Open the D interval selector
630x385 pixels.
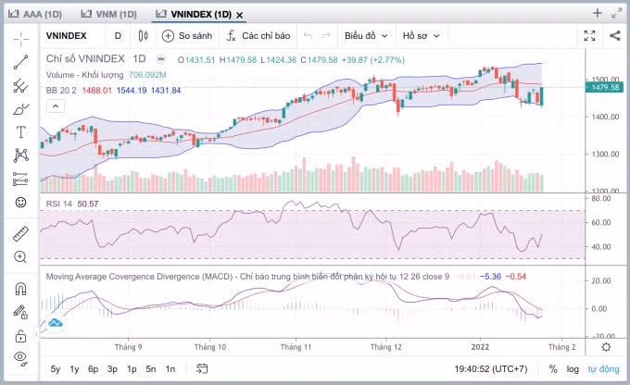click(x=118, y=36)
